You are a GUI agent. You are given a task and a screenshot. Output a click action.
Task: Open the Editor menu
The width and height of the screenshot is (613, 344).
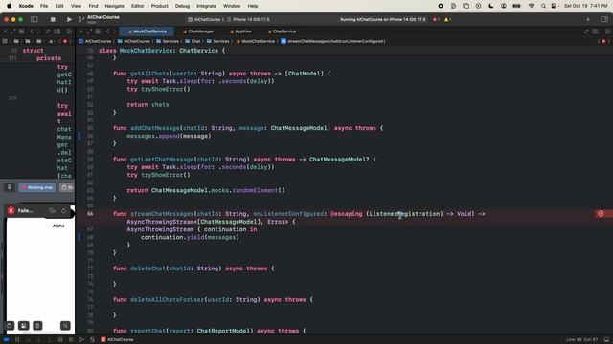[137, 6]
